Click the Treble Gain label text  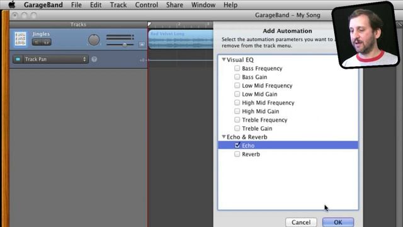pos(257,129)
